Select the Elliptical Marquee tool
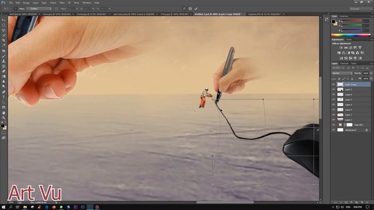The width and height of the screenshot is (374, 210). (x=4, y=25)
